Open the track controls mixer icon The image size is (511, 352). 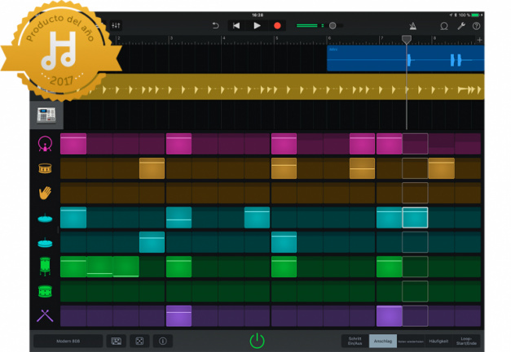116,25
